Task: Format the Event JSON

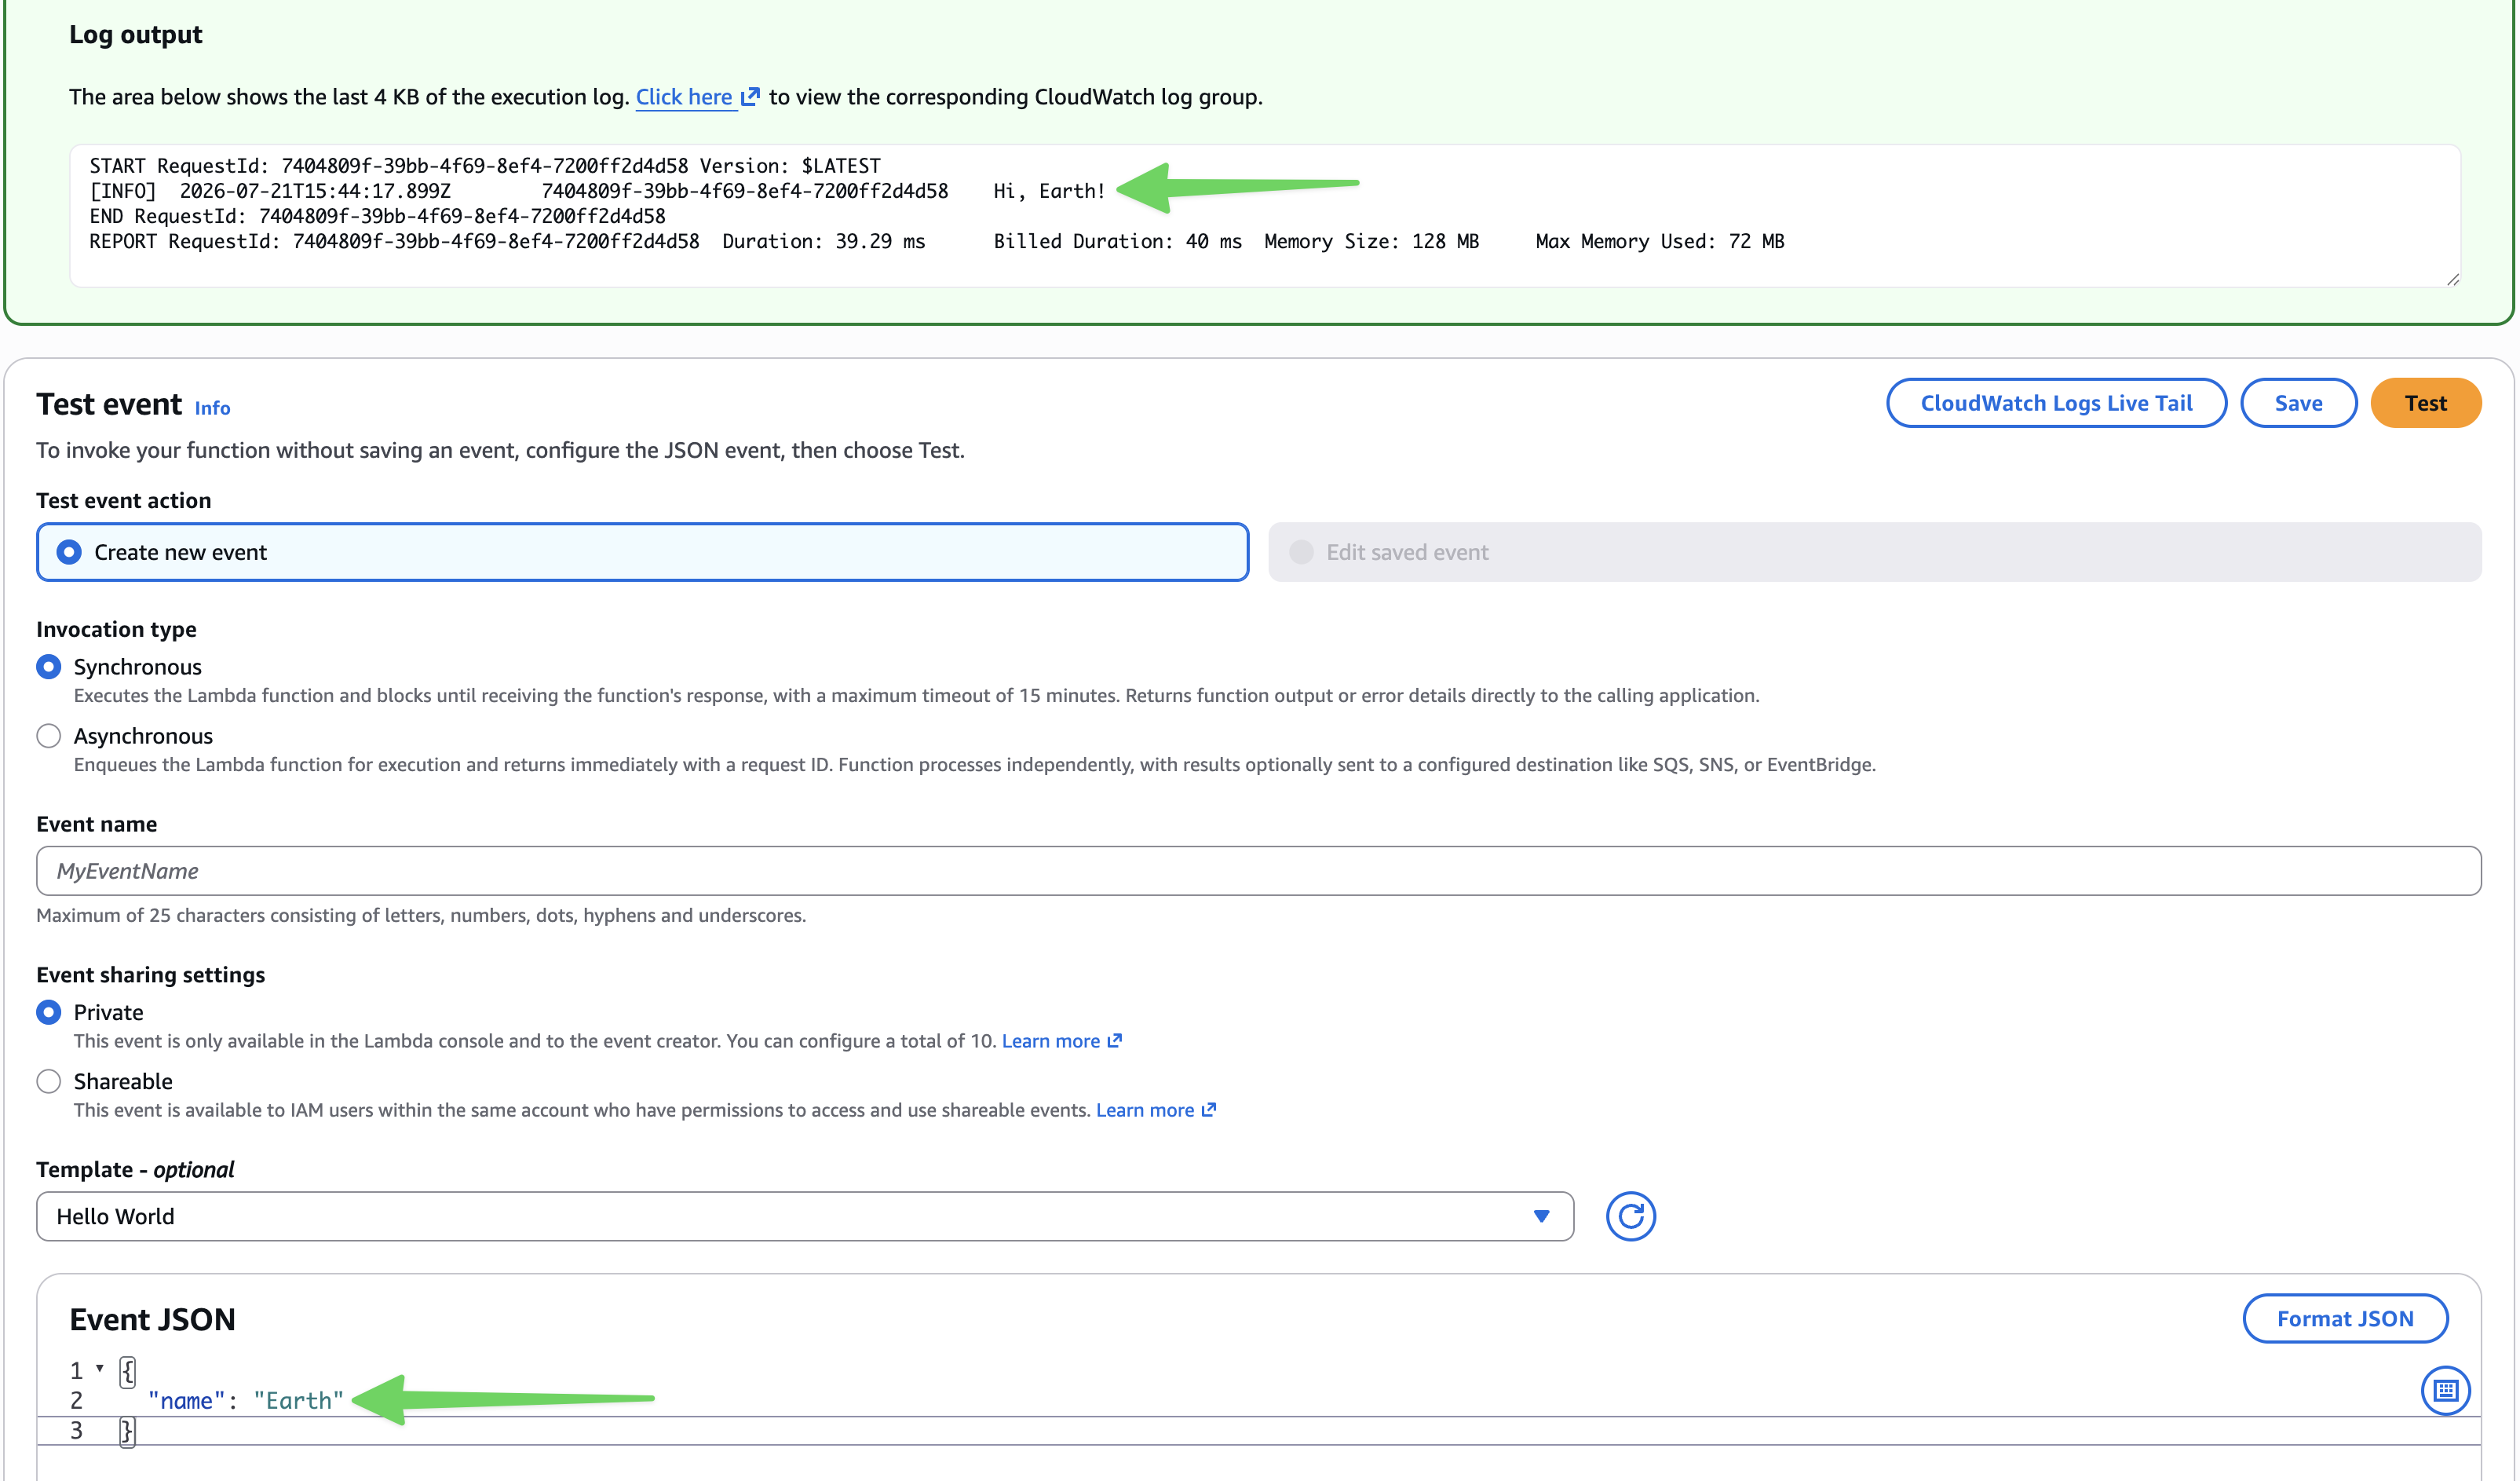Action: (x=2345, y=1319)
